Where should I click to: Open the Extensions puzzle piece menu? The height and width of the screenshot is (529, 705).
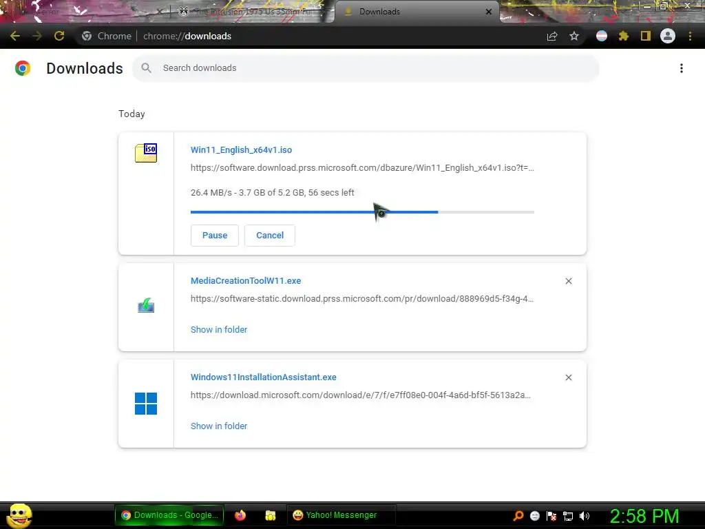[x=624, y=36]
